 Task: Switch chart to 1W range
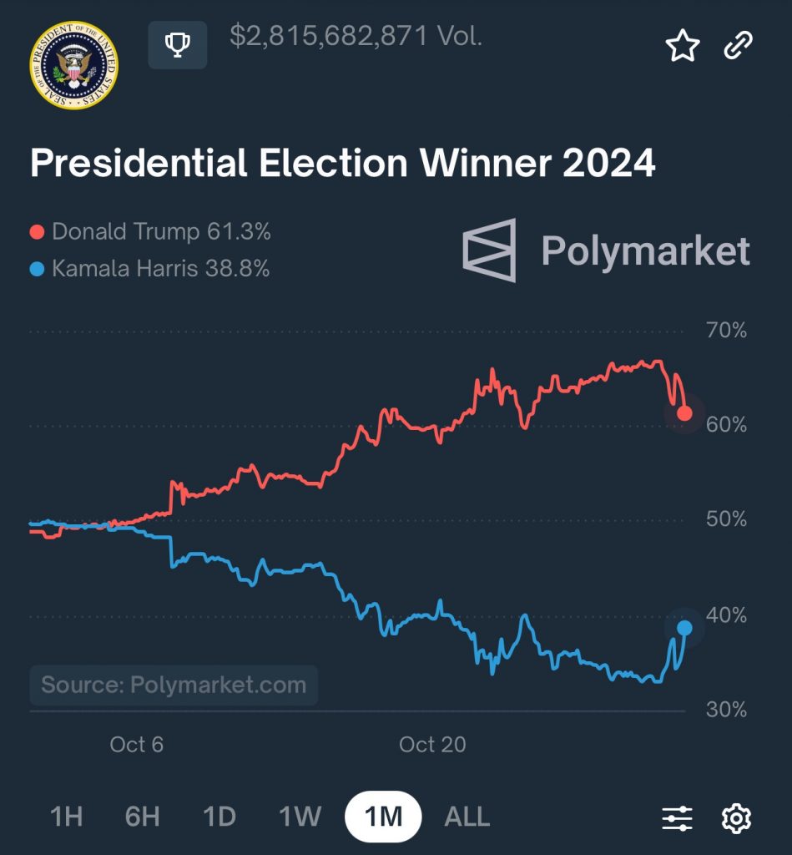tap(300, 817)
